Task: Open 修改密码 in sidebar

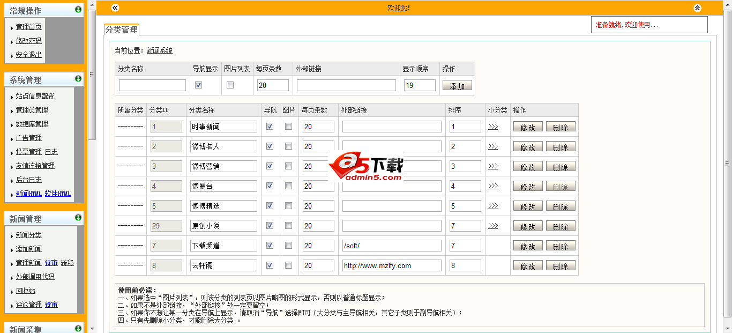Action: tap(28, 41)
